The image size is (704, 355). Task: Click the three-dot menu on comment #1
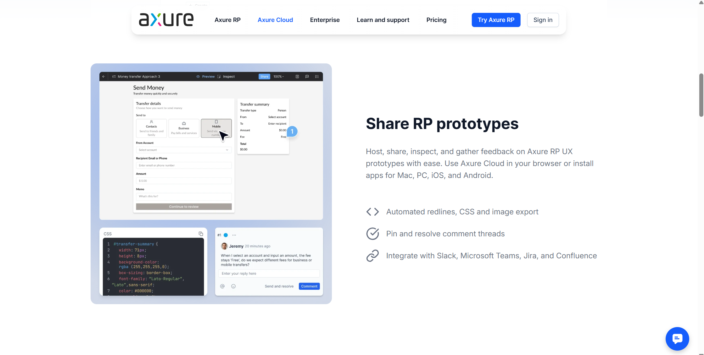click(x=234, y=235)
